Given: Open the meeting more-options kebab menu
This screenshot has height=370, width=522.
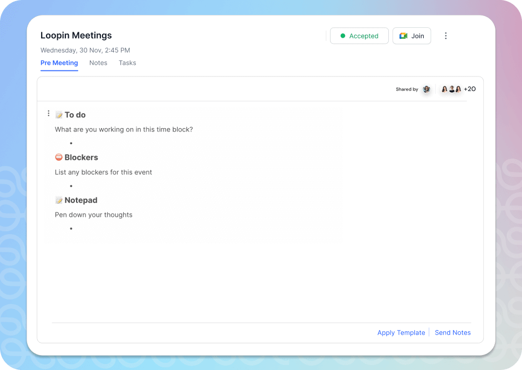Looking at the screenshot, I should (446, 36).
